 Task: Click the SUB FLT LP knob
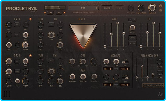(x=94, y=61)
